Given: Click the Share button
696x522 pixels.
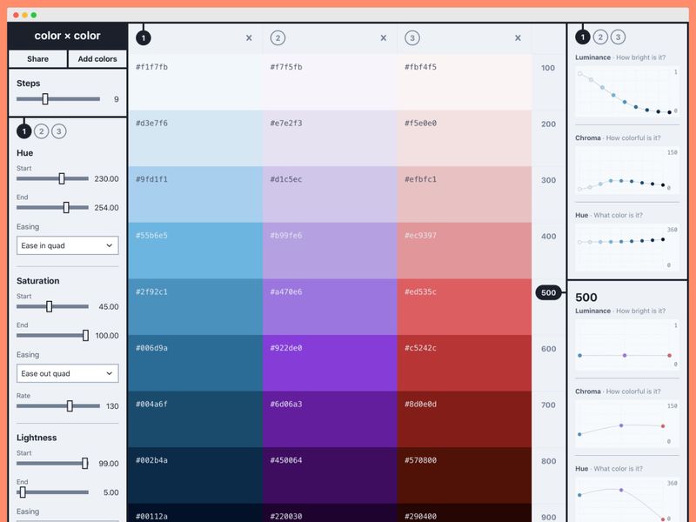Looking at the screenshot, I should (x=37, y=59).
